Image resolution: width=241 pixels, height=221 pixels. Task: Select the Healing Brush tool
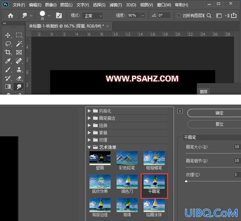[x=19, y=61]
